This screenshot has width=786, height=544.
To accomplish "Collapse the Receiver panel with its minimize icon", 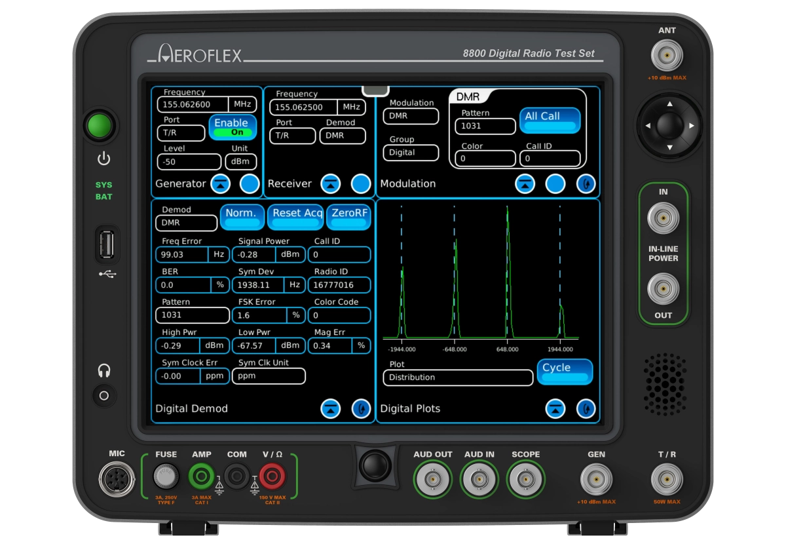I will [x=331, y=184].
